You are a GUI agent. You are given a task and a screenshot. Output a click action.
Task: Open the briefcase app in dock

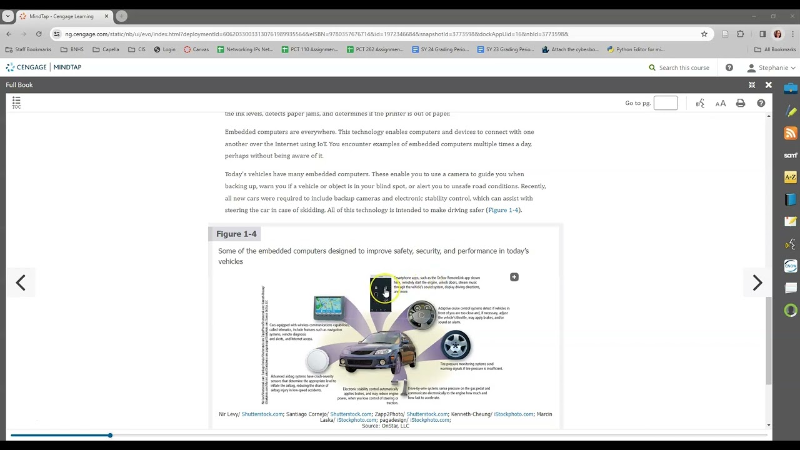tap(791, 88)
